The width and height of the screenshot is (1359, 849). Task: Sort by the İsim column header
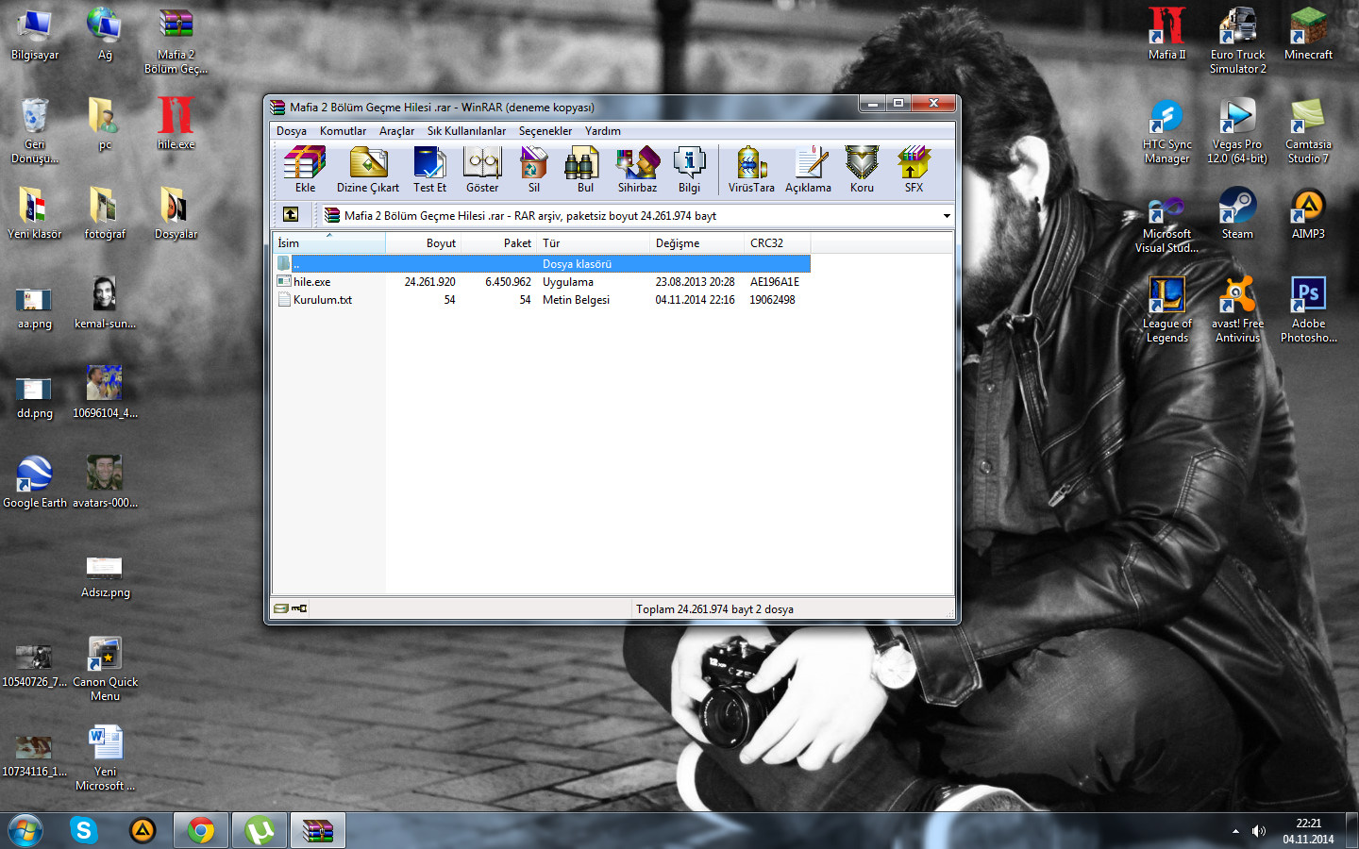tap(328, 243)
